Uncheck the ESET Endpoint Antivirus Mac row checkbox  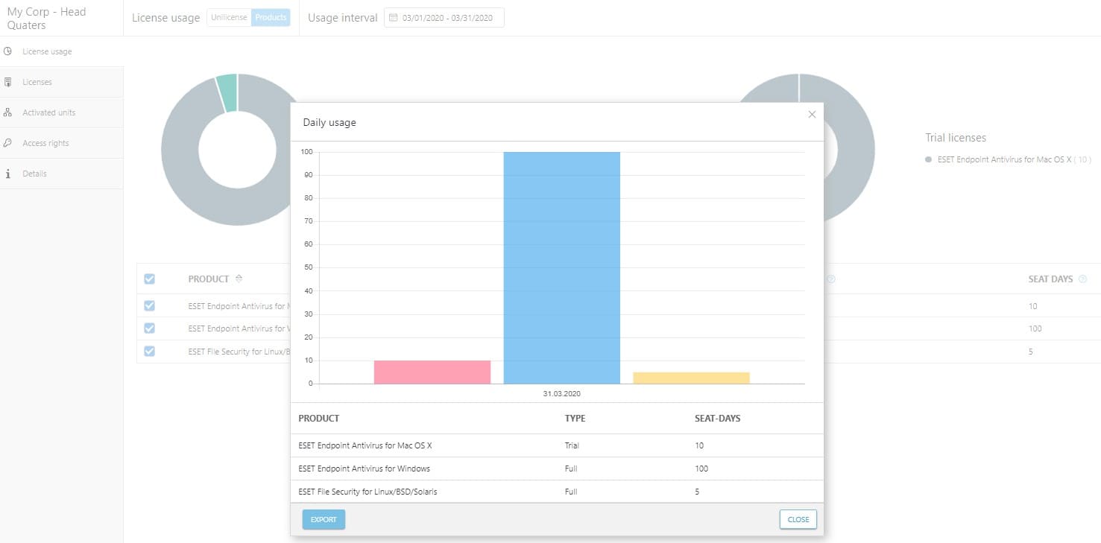pos(149,305)
